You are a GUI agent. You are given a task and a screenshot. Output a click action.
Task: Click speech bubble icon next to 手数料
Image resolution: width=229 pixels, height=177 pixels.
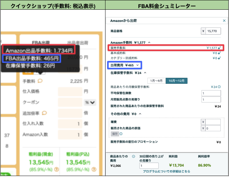point(40,81)
